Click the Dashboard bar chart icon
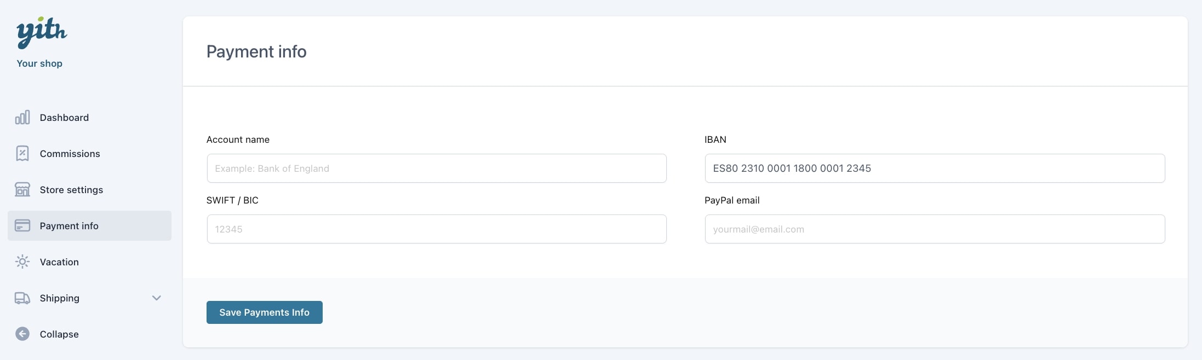The height and width of the screenshot is (360, 1202). tap(22, 118)
